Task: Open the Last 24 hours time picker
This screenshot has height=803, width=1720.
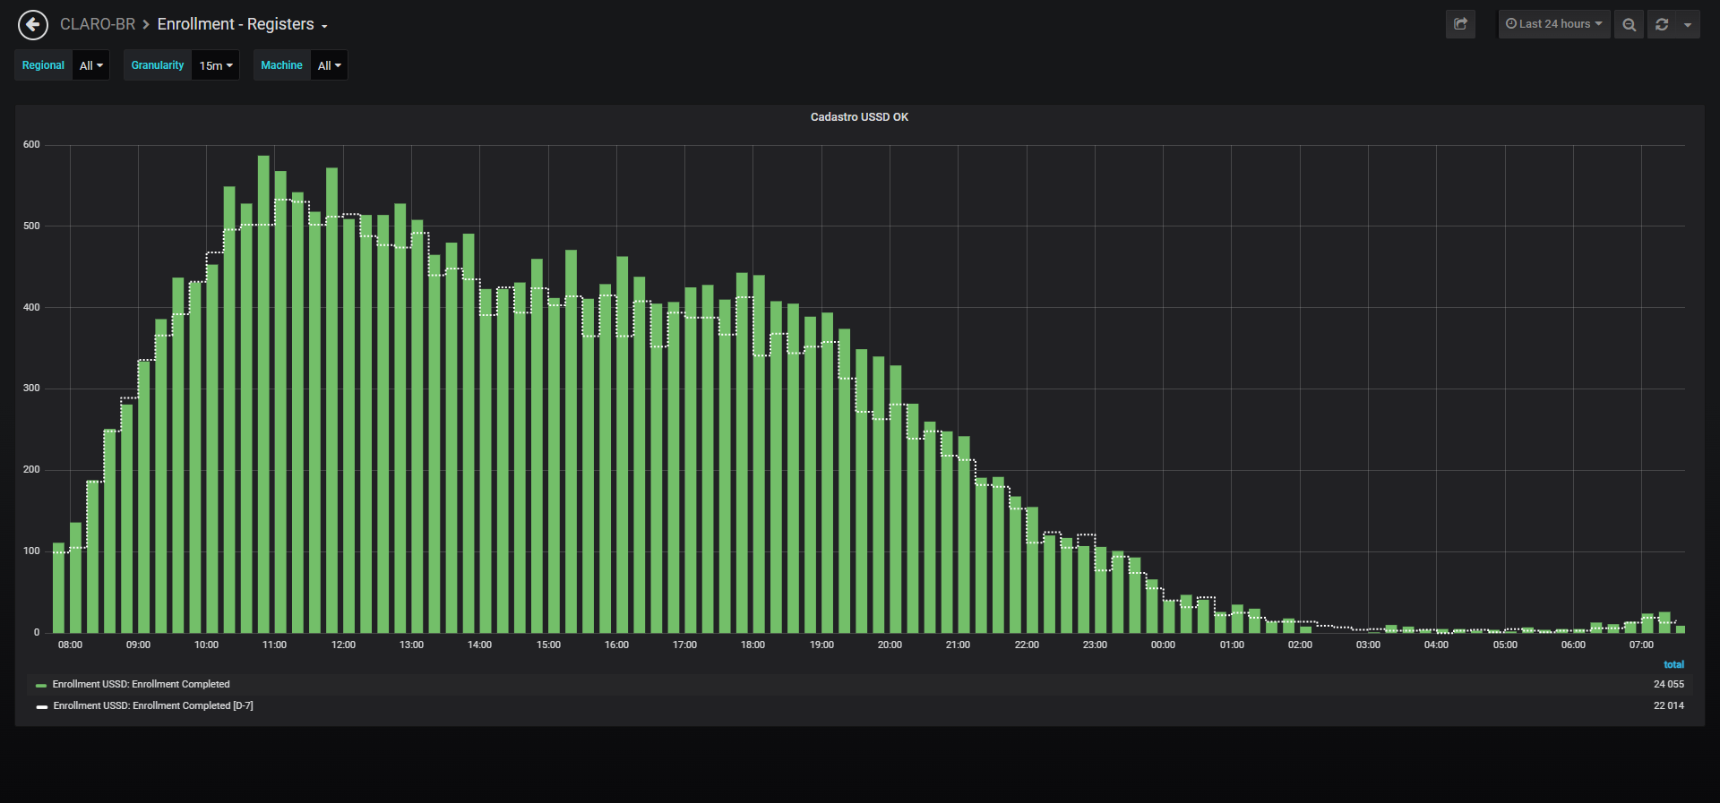Action: click(x=1554, y=24)
